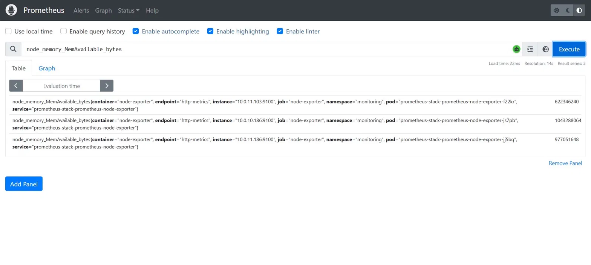Focus the expression input with node_memory_MemAvailable_bytes

coord(266,49)
